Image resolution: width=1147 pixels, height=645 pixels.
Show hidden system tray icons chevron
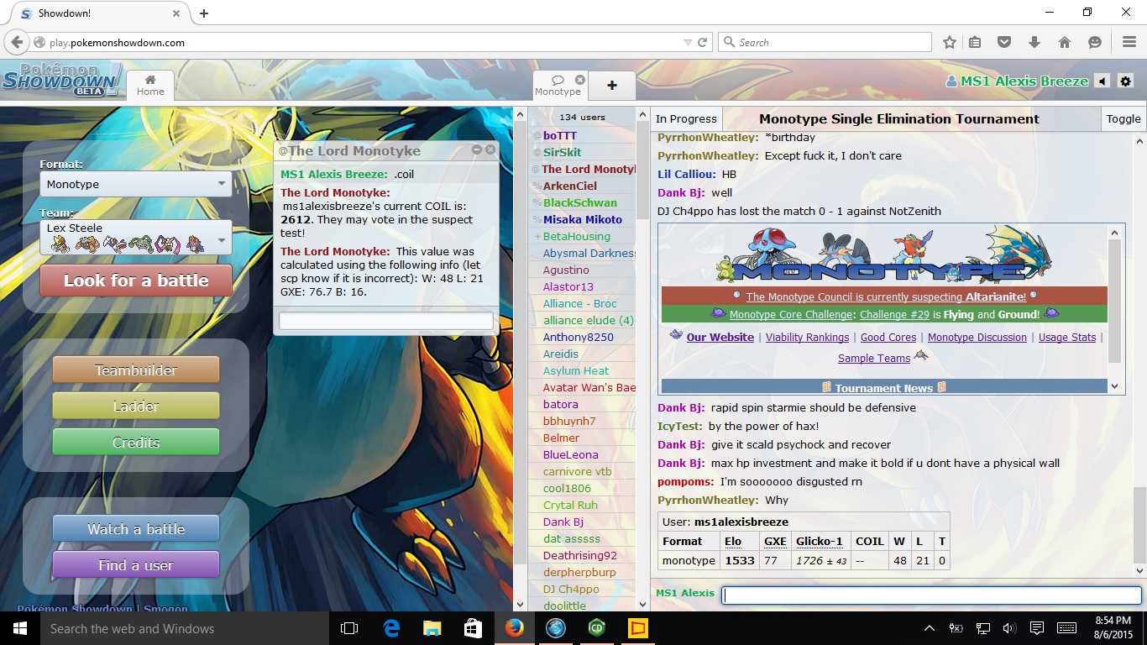tap(930, 628)
